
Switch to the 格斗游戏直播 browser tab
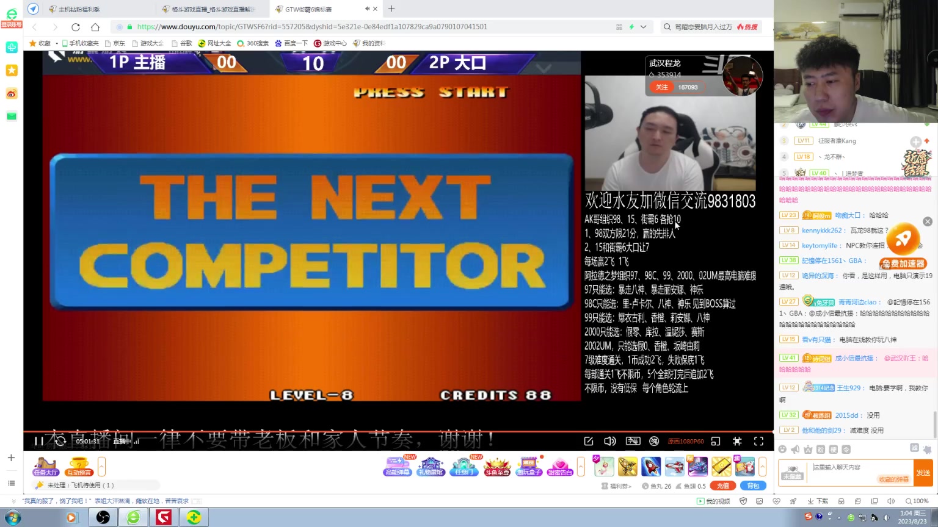[x=212, y=9]
